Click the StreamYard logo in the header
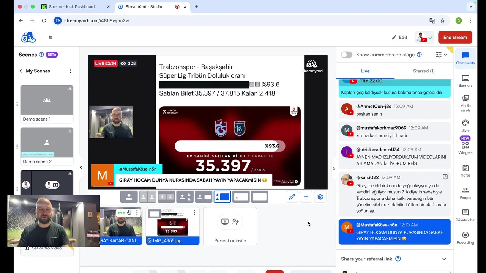This screenshot has width=486, height=273. pyautogui.click(x=29, y=37)
